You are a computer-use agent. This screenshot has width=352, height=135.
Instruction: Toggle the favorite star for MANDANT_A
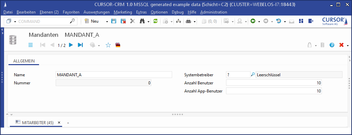point(108,45)
